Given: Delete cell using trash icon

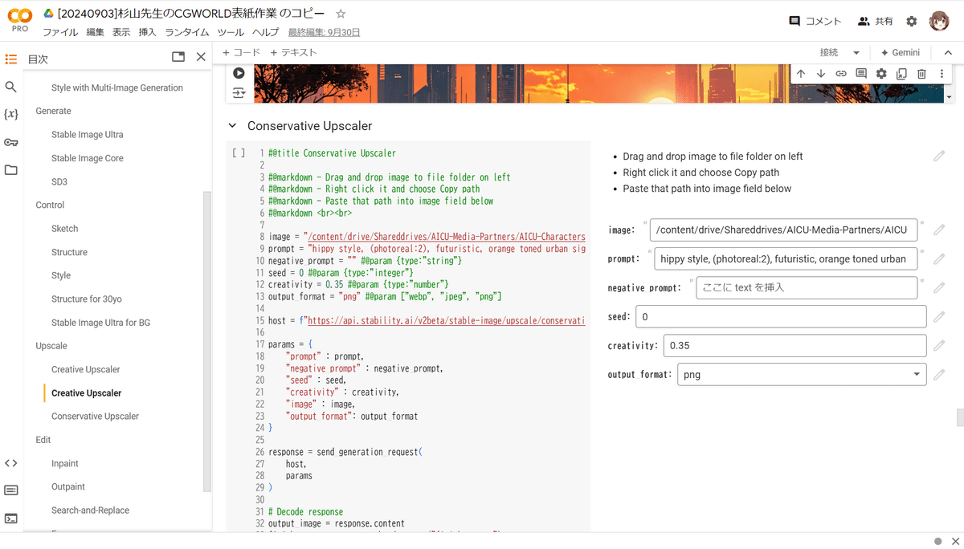Looking at the screenshot, I should (921, 74).
